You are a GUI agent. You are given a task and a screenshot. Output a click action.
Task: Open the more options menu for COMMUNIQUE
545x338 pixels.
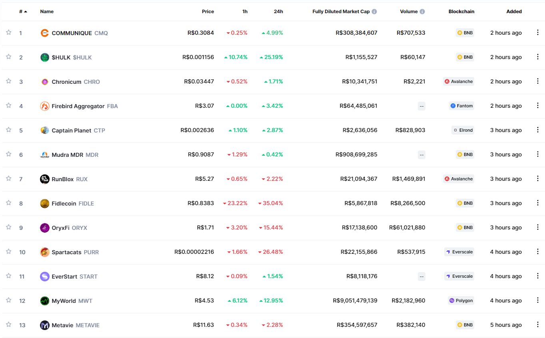pyautogui.click(x=537, y=33)
